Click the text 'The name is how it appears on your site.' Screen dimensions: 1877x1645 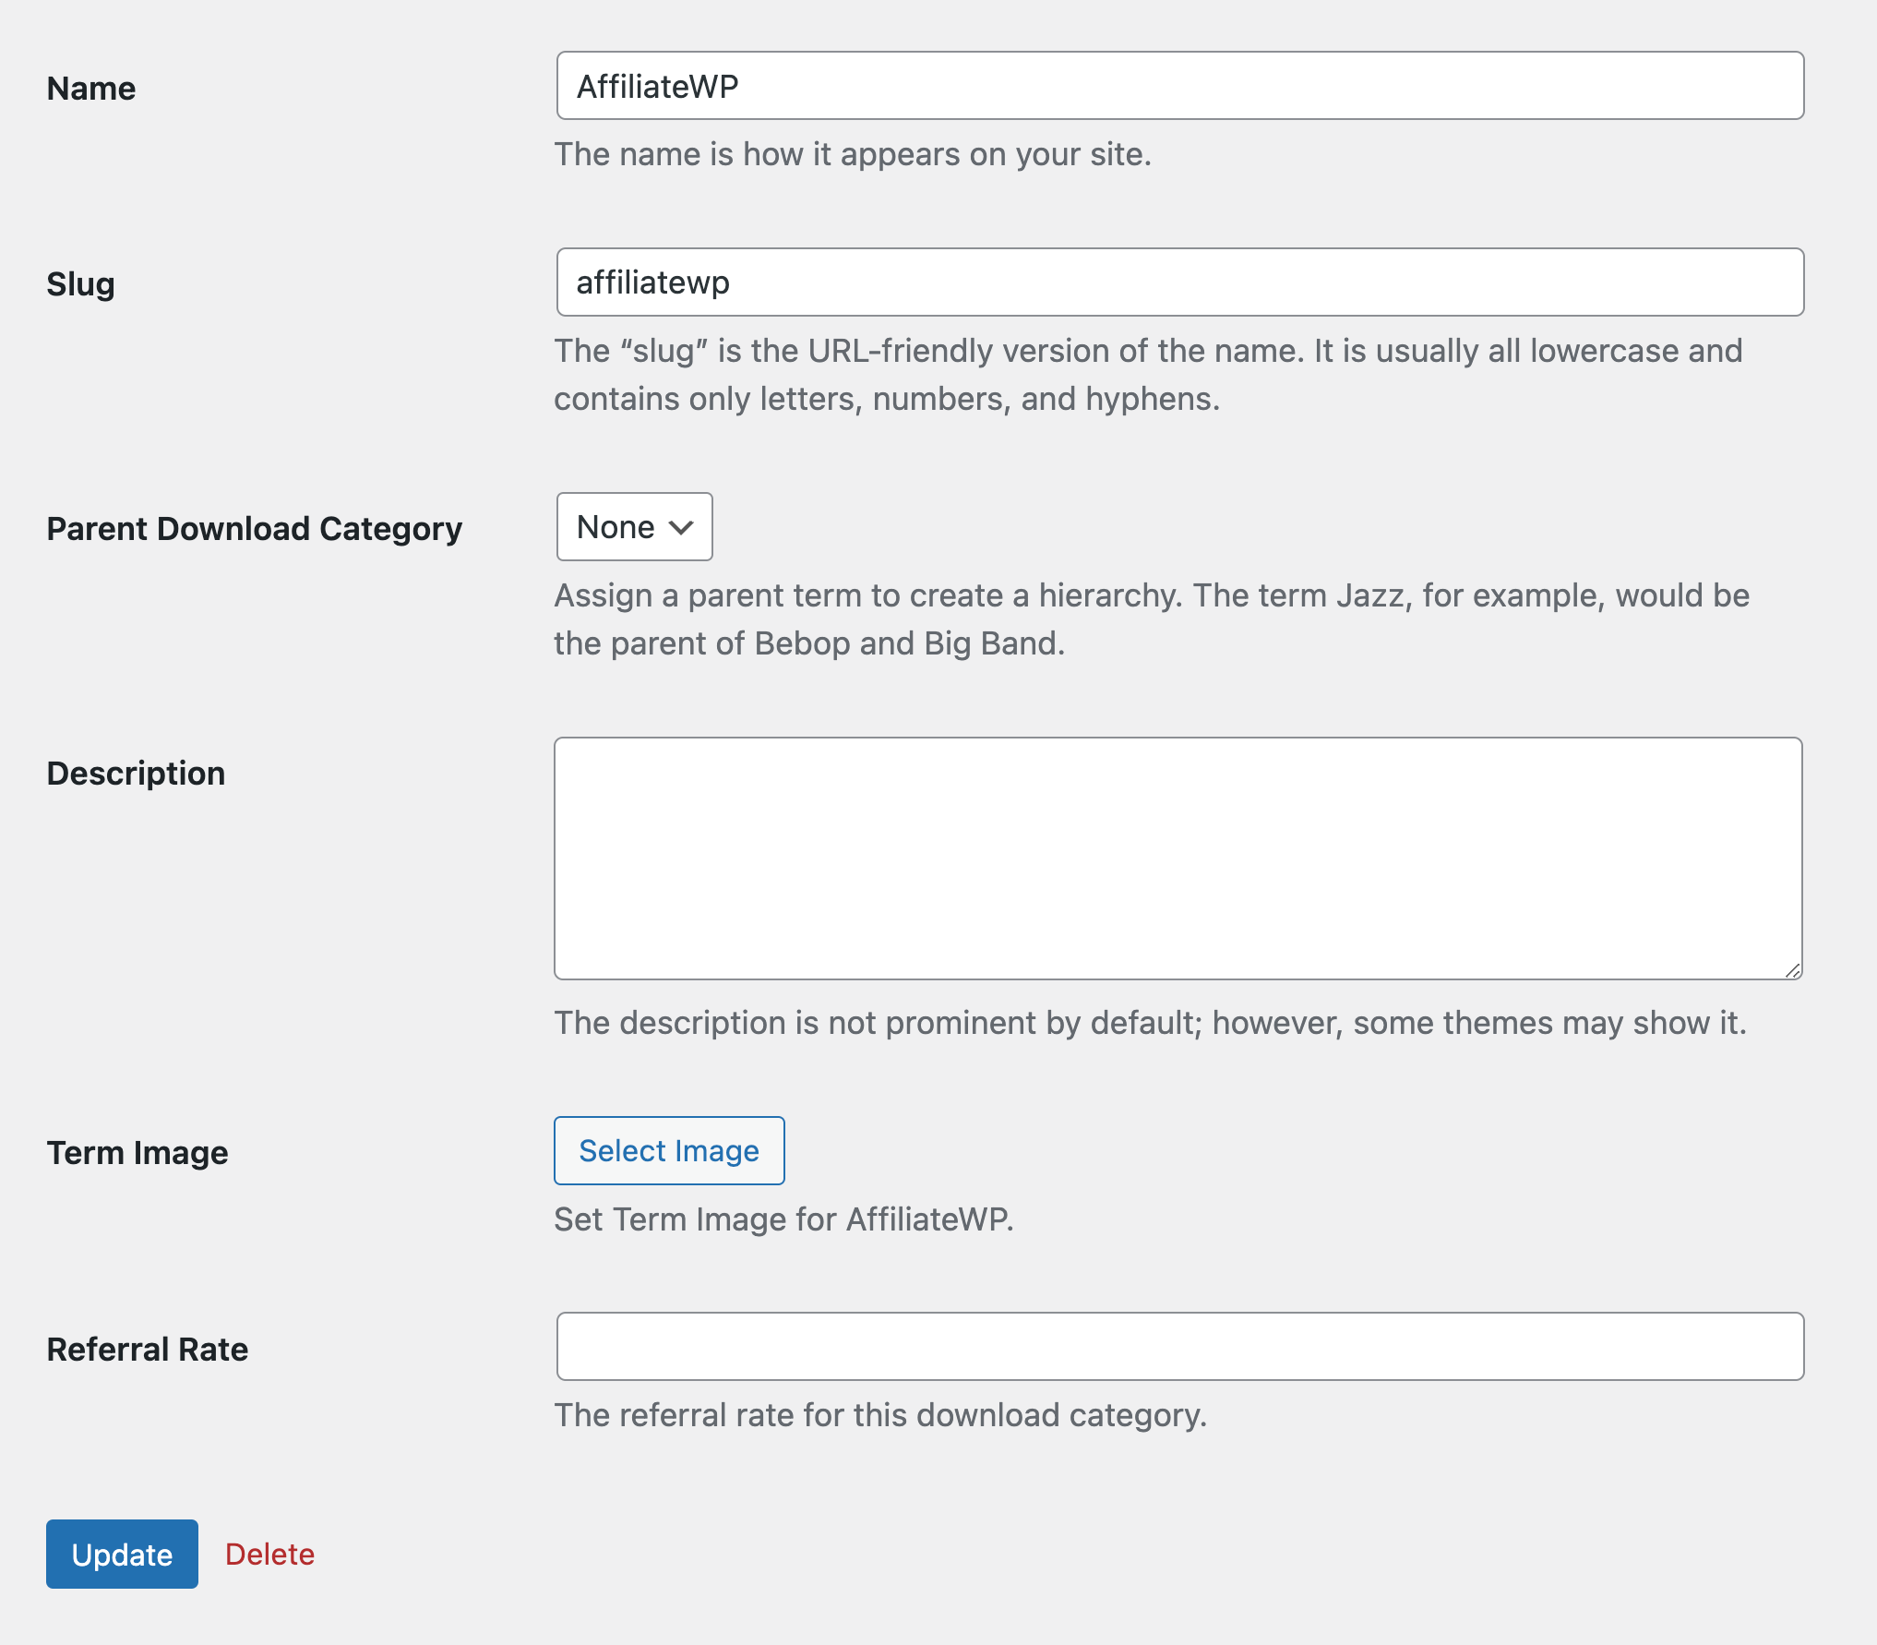853,154
